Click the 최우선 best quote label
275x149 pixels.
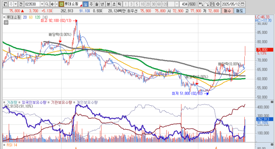pos(132,11)
